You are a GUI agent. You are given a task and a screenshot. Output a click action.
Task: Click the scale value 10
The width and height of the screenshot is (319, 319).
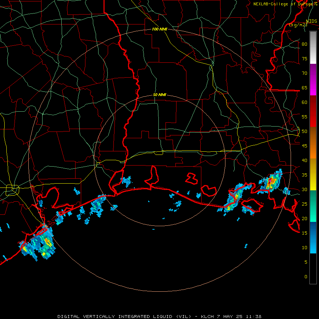pos(304,248)
